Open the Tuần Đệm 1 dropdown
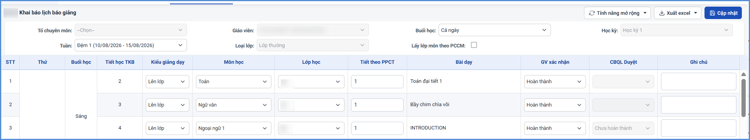750x140 pixels. [131, 45]
